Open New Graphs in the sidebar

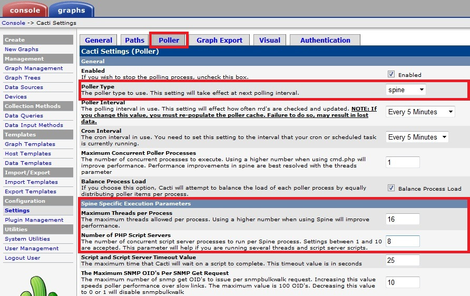tap(22, 49)
